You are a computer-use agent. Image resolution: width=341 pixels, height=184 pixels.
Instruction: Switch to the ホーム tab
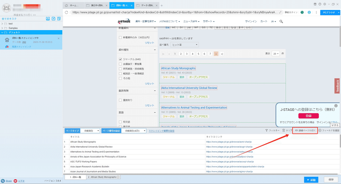73,6
